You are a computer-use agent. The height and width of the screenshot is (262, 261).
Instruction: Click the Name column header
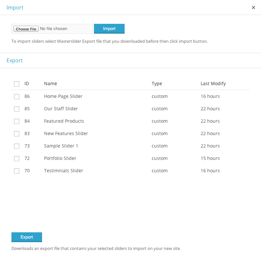point(51,84)
